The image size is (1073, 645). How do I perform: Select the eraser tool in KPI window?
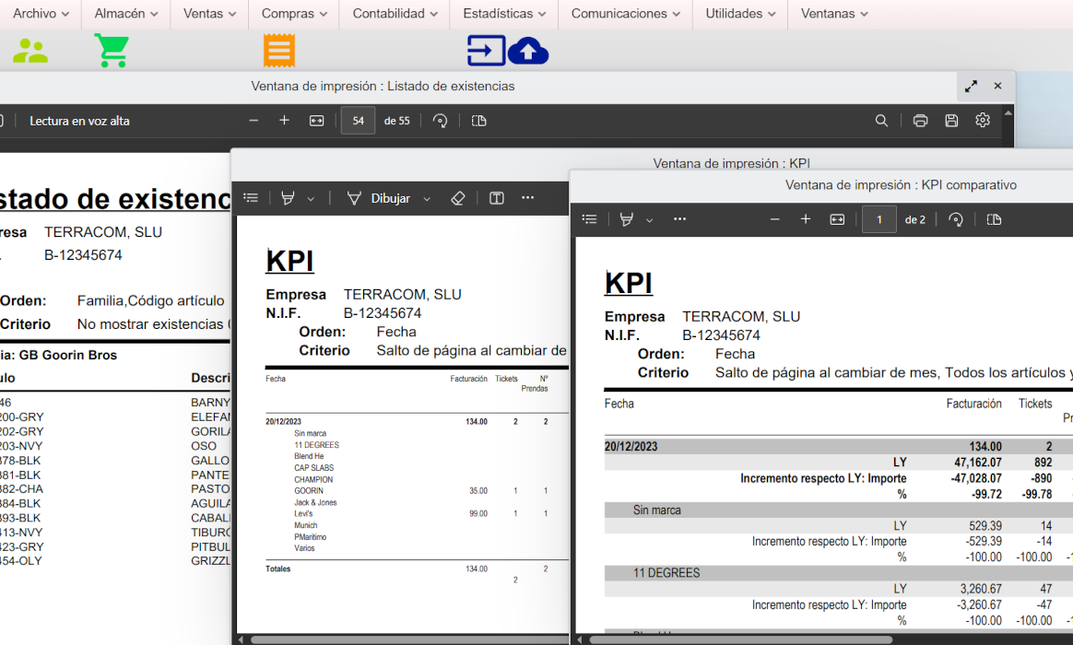click(458, 198)
